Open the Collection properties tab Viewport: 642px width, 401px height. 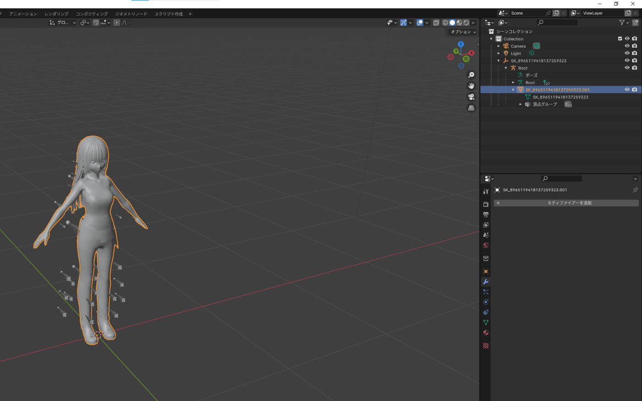pyautogui.click(x=486, y=259)
